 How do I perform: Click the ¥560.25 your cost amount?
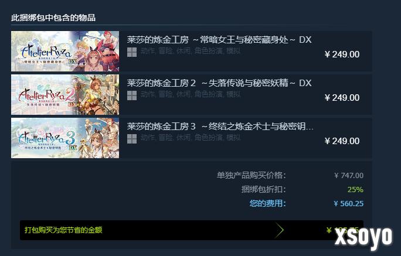(349, 204)
